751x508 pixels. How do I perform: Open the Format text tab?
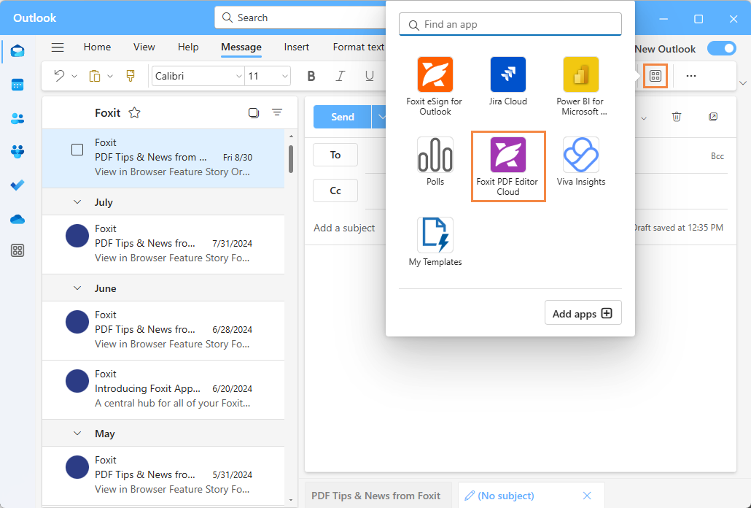[358, 47]
